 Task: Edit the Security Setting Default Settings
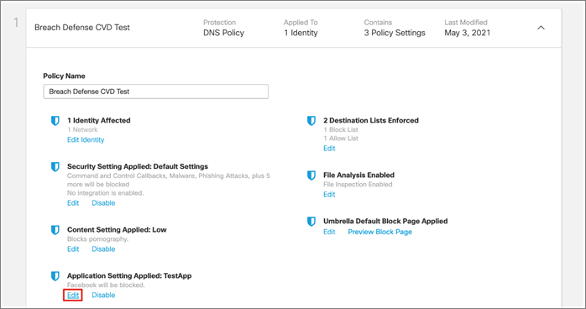tap(73, 203)
